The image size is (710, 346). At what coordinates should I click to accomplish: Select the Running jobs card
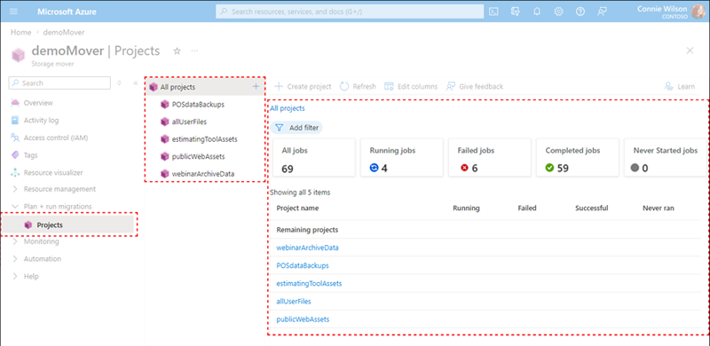click(x=402, y=157)
